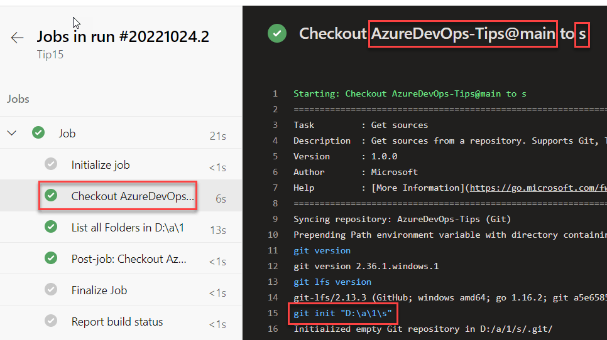
Task: Open the List all Folders in D:\a\1 step
Action: (121, 227)
